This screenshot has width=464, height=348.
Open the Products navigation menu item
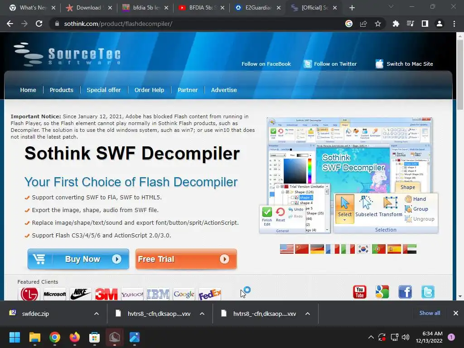pos(62,90)
